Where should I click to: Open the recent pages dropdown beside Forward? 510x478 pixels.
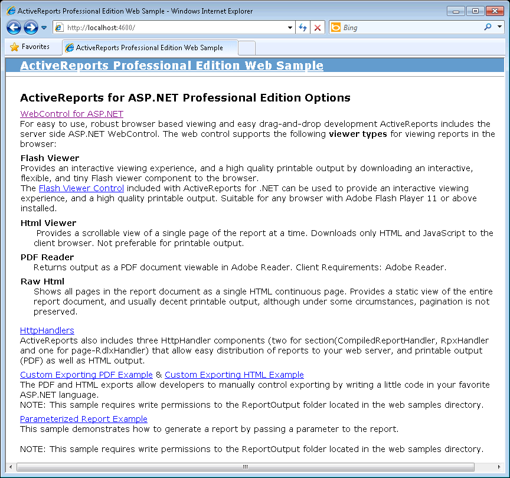(x=44, y=27)
